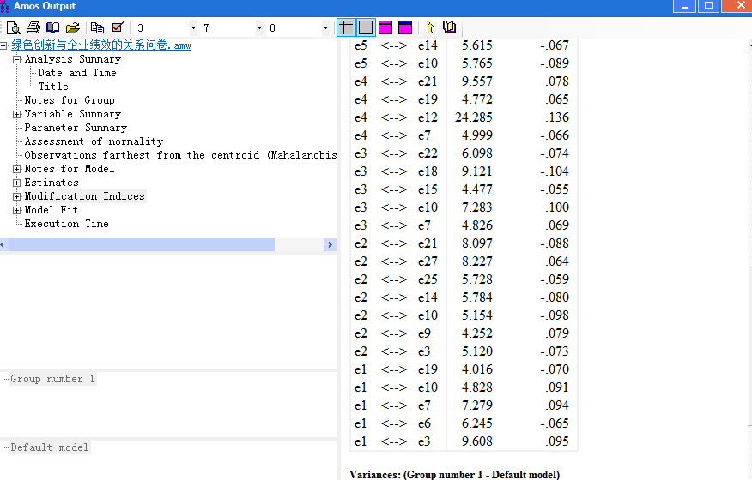Viewport: 752px width, 480px height.
Task: Click the e9 cell in e2 row
Action: (x=424, y=333)
